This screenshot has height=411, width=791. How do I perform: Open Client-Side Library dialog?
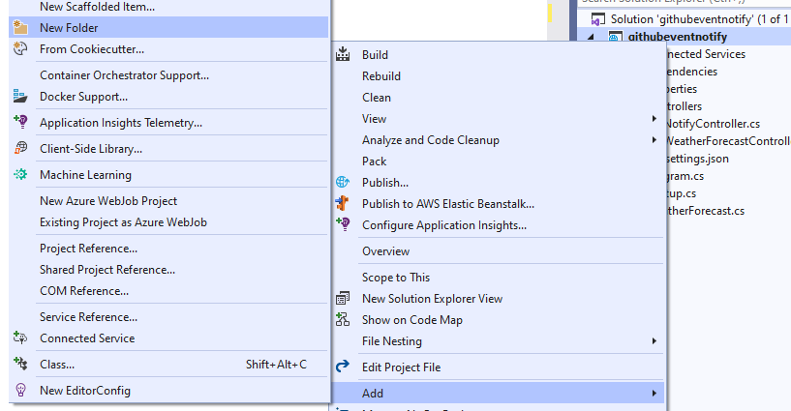pyautogui.click(x=168, y=149)
